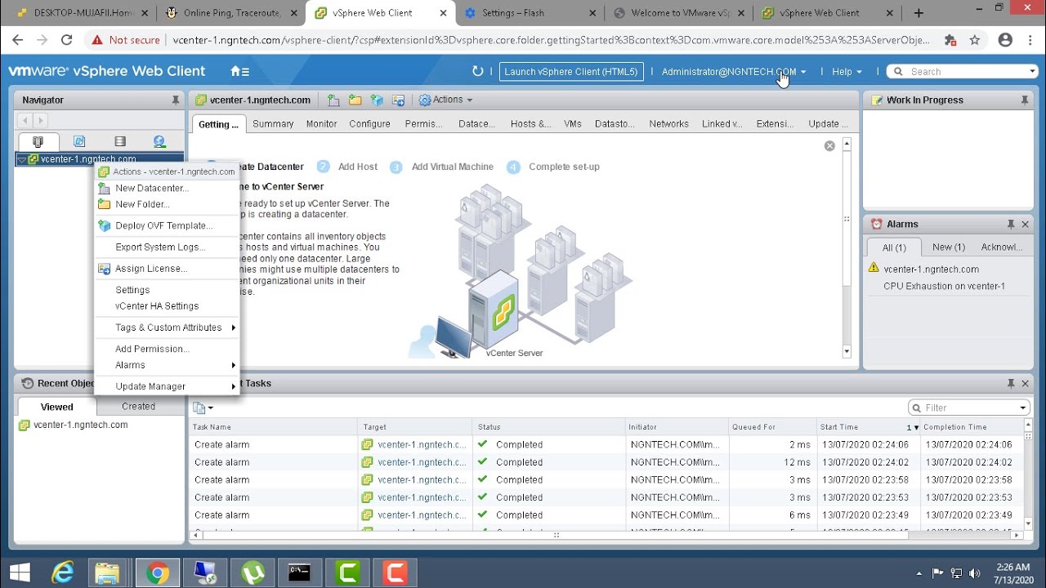Switch to Networking navigator view
Screen dimensions: 1046x588
click(159, 141)
